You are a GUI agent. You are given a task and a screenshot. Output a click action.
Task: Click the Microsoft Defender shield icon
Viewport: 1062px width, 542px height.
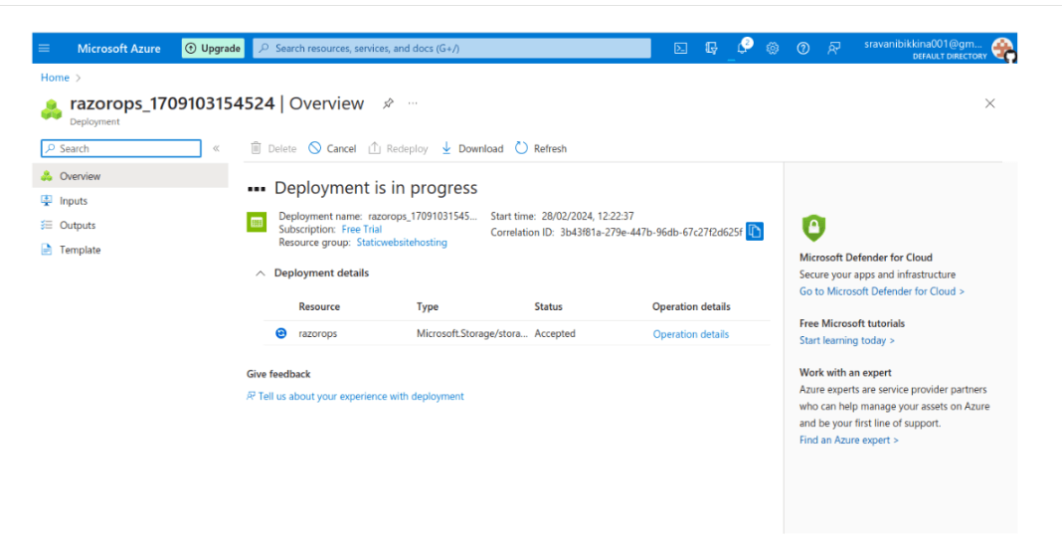[x=813, y=229]
